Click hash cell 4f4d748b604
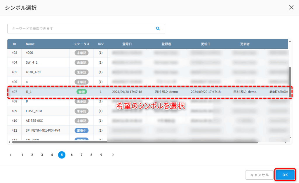Viewport: 299px width, 183px height. point(279,92)
